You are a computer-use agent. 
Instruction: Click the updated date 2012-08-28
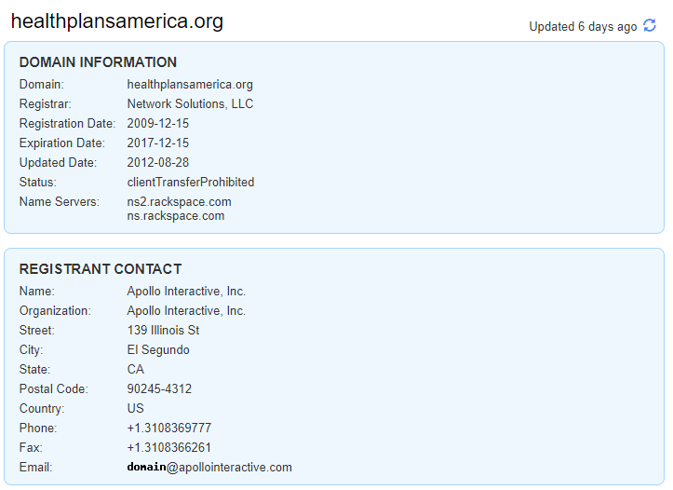[158, 163]
